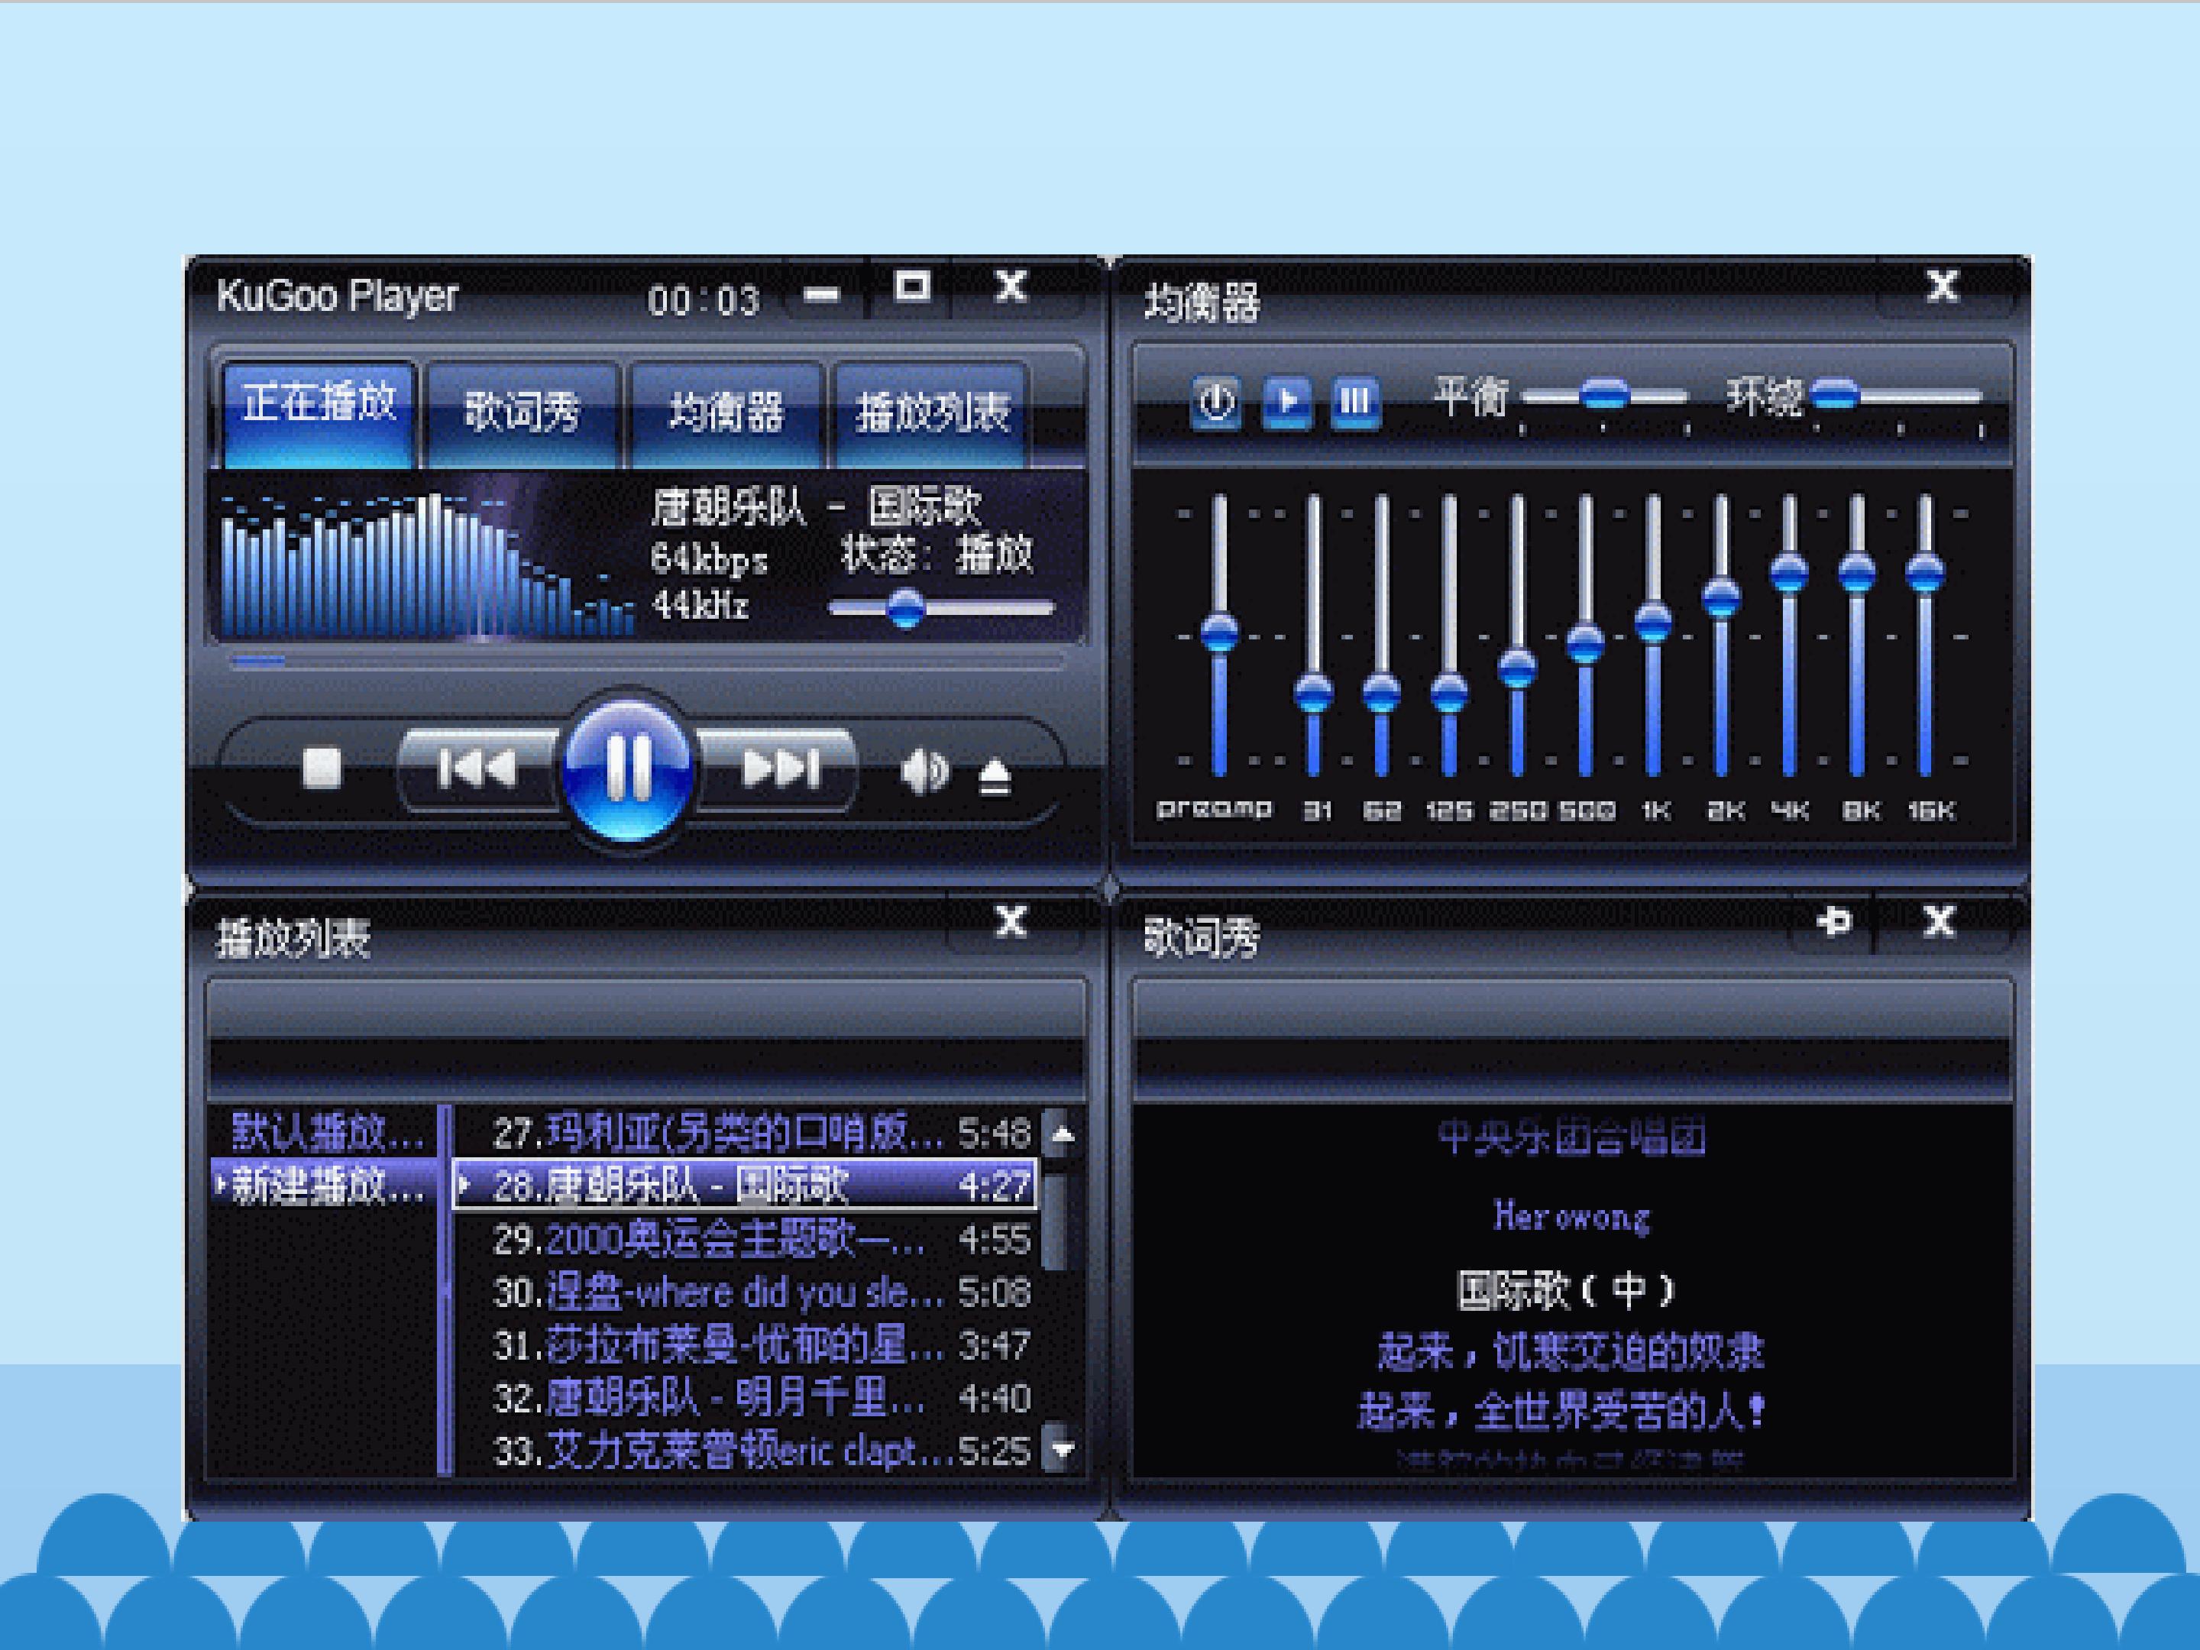Viewport: 2200px width, 1650px height.
Task: Select track 28 唐朝乐队 - 国际歌
Action: coord(746,1185)
